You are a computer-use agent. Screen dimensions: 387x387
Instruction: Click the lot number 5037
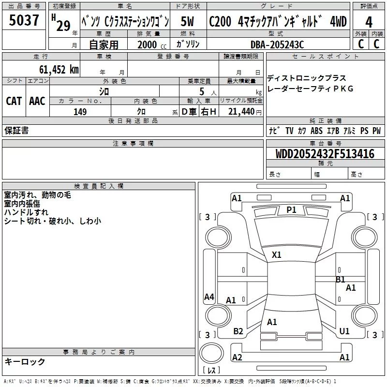24,20
